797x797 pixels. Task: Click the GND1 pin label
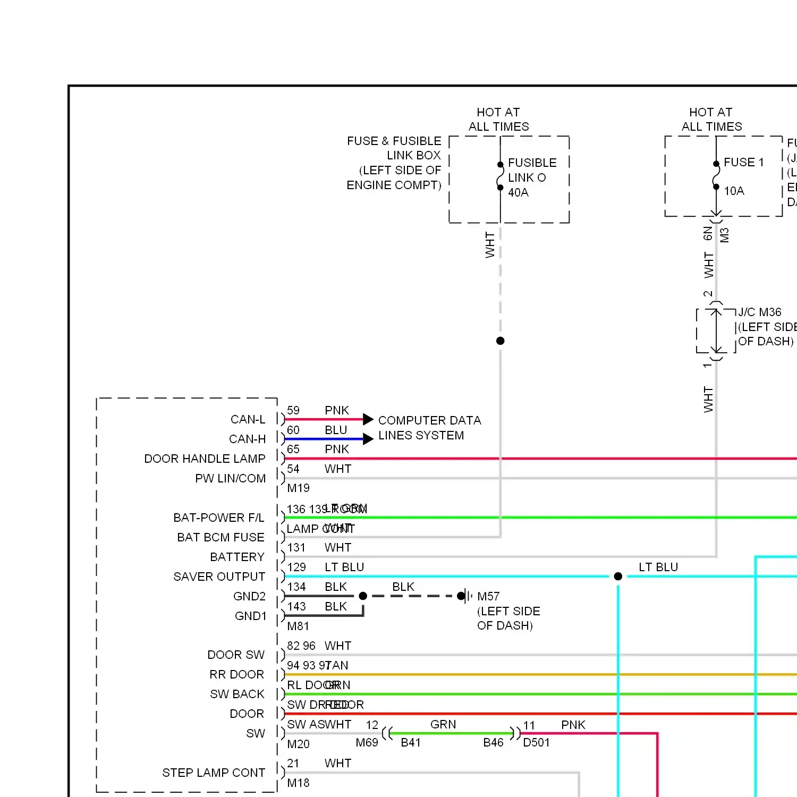(250, 616)
